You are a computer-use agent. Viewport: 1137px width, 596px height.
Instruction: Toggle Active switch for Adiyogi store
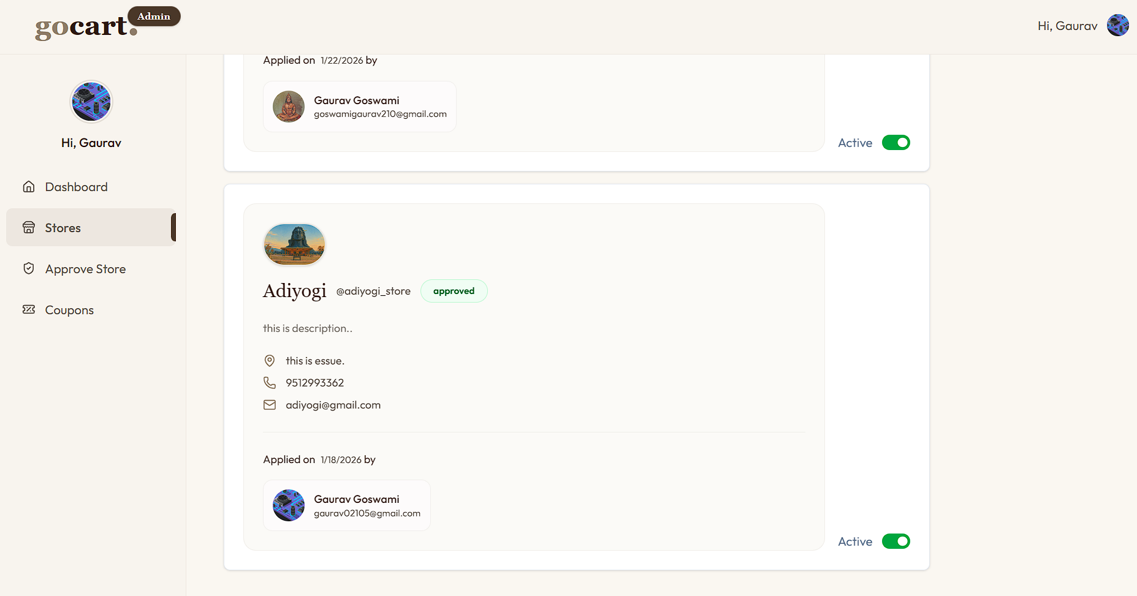896,541
